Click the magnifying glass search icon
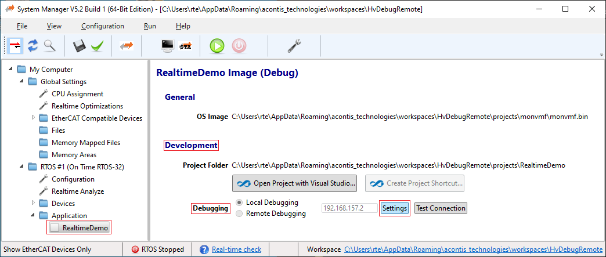606x257 pixels. coord(49,46)
